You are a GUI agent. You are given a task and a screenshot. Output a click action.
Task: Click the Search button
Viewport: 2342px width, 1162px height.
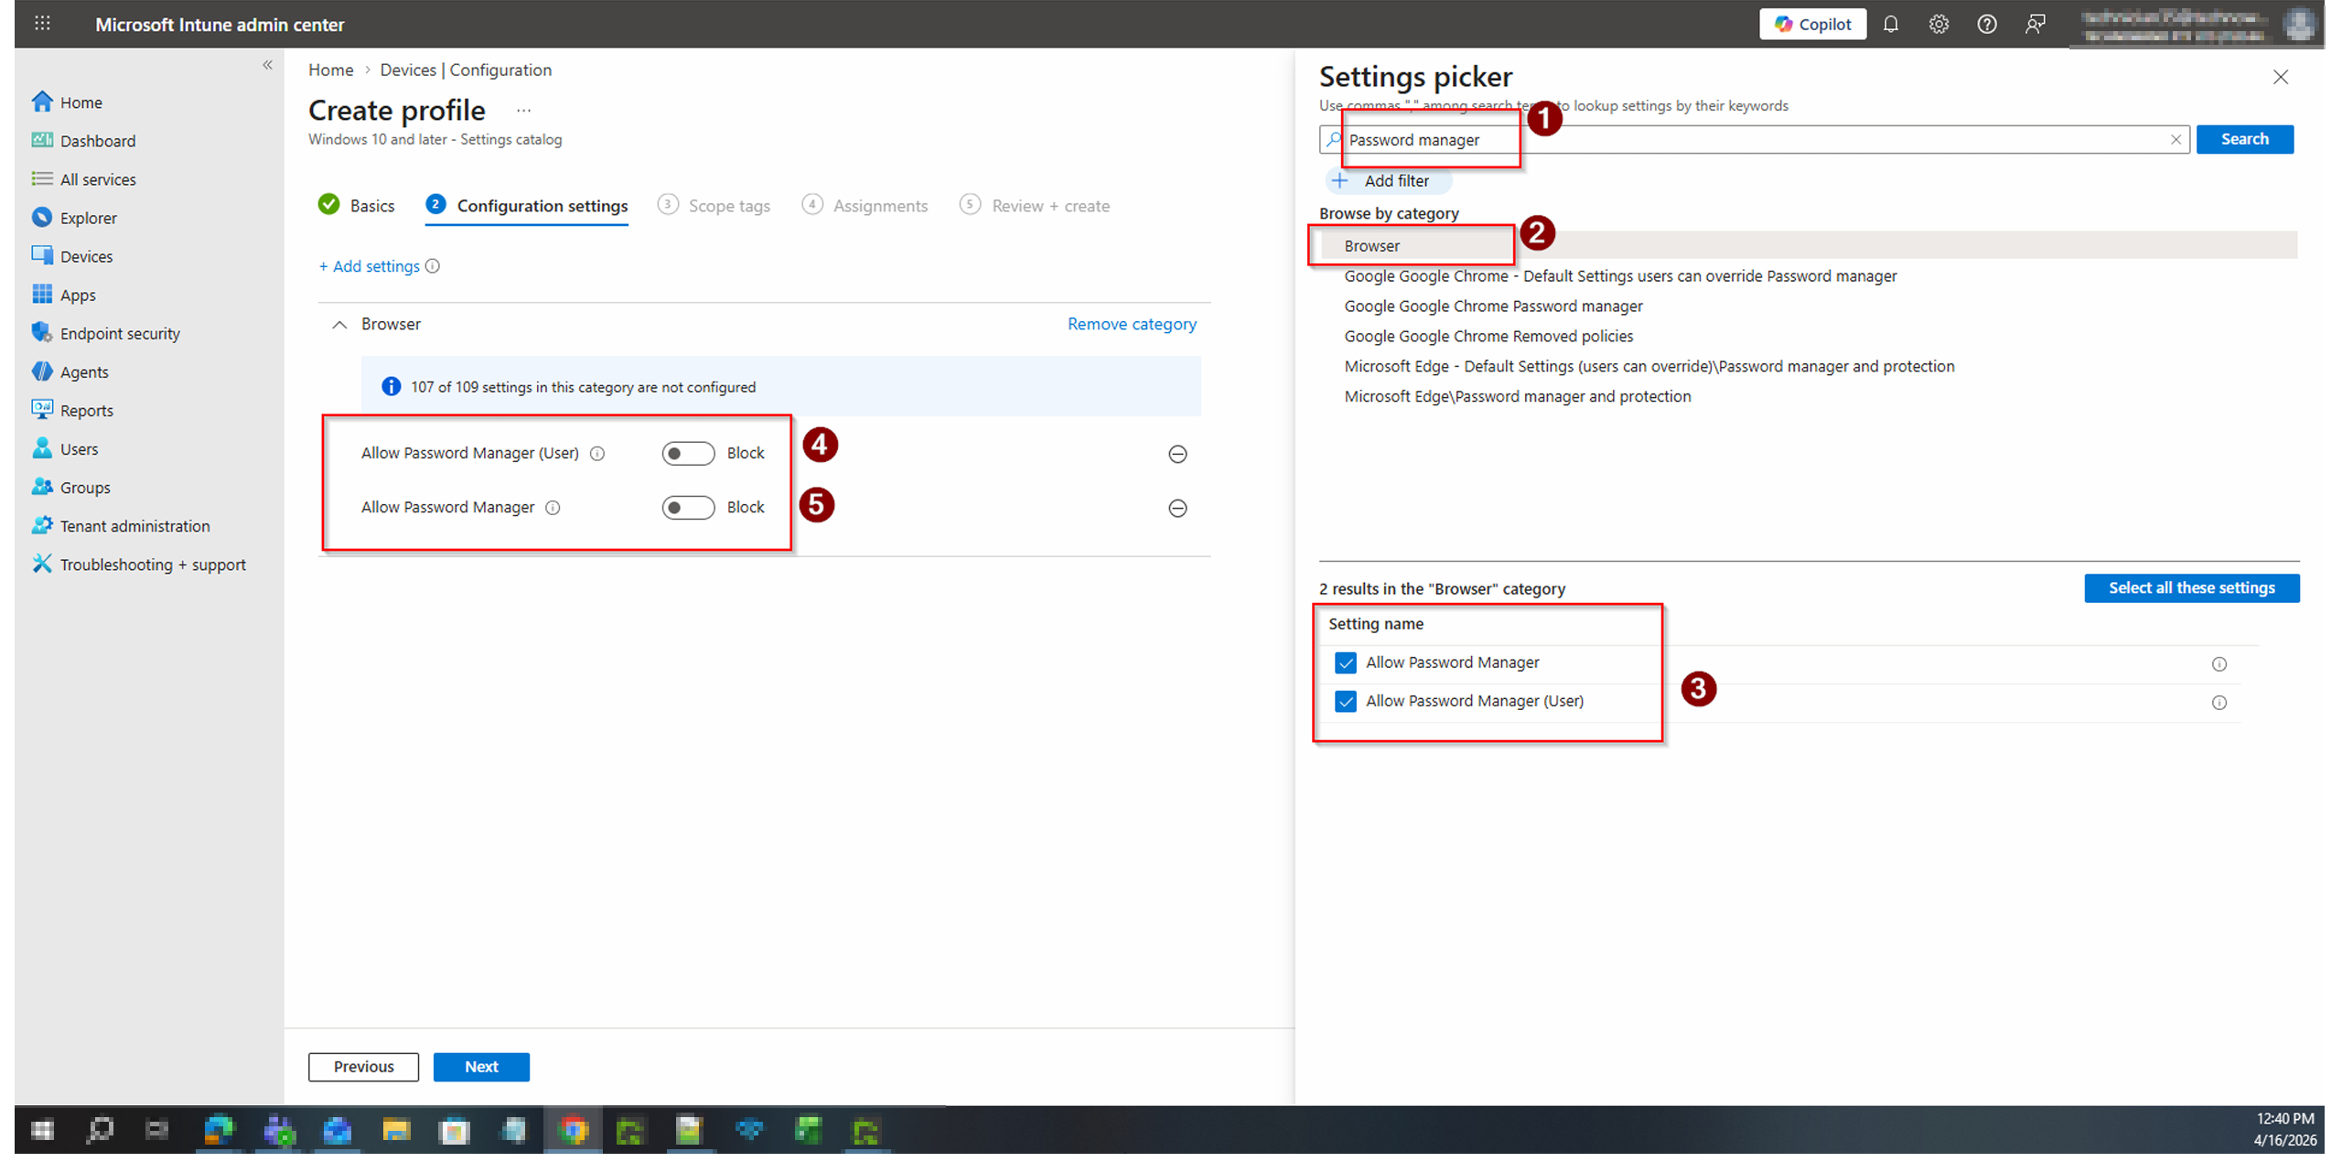(x=2244, y=139)
